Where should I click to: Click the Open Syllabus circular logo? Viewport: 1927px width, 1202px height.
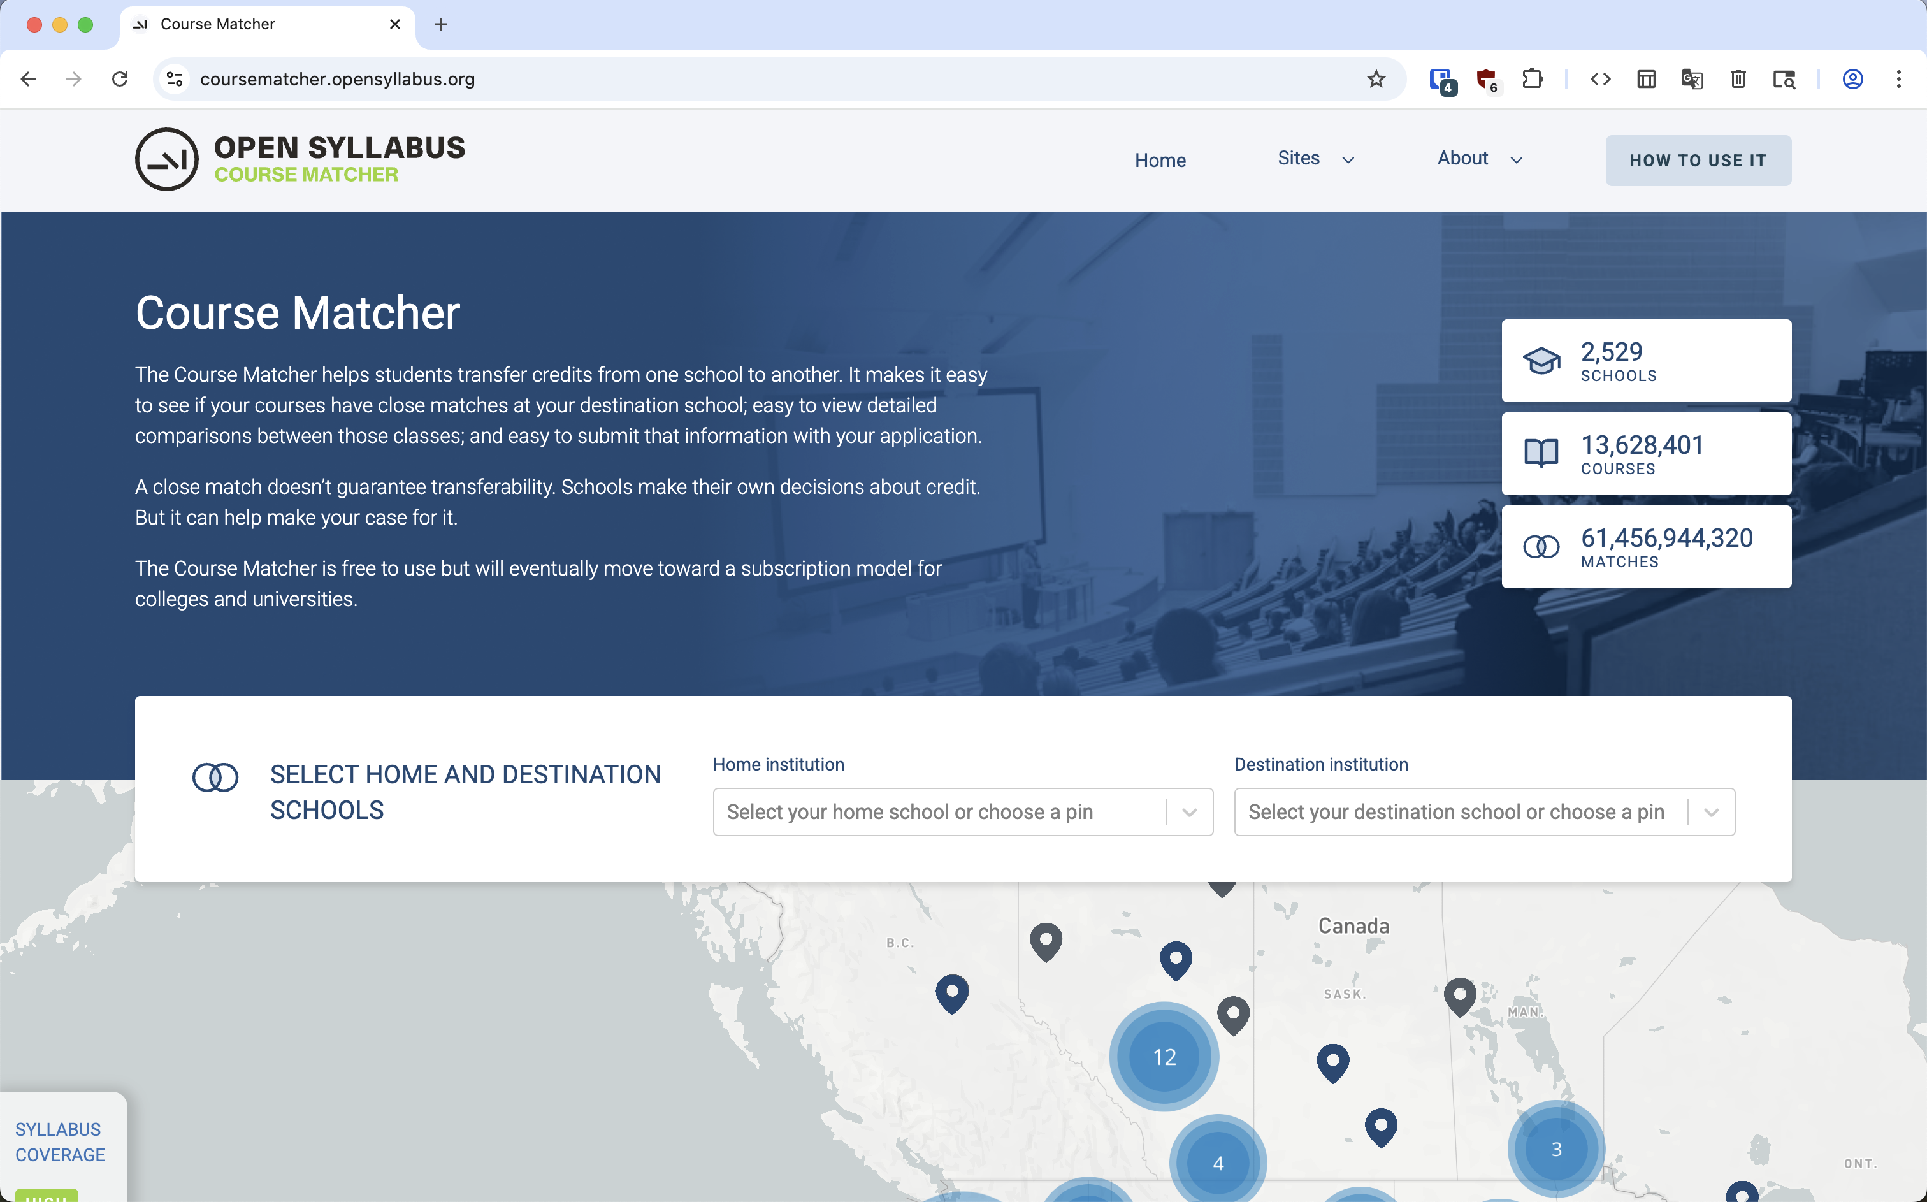pos(167,159)
